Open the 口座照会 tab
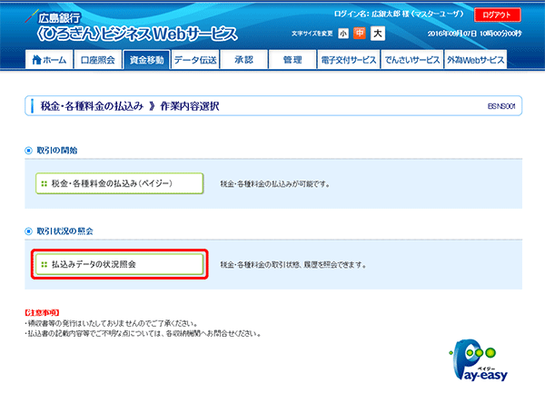This screenshot has height=393, width=545. pos(98,60)
